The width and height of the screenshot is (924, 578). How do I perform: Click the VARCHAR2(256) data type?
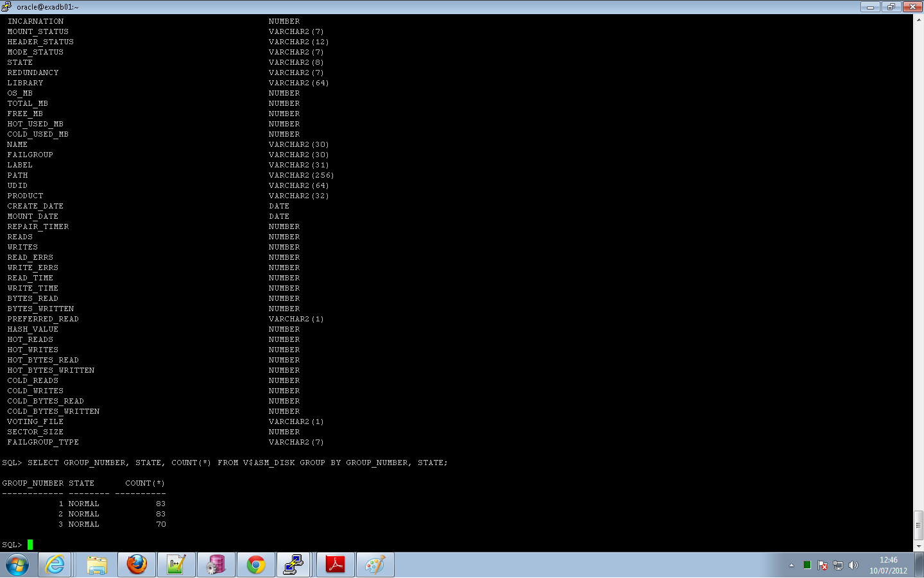302,175
